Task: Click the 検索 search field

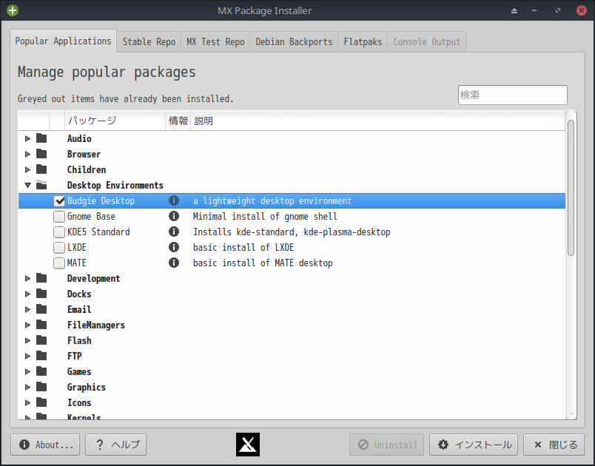Action: (513, 95)
